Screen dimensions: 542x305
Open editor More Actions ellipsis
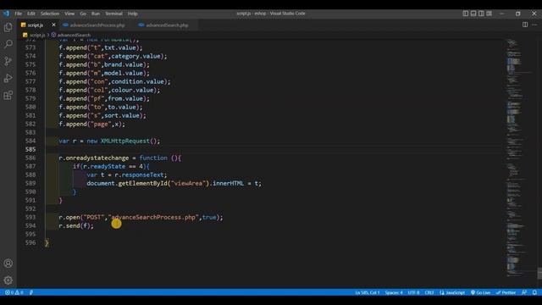tap(534, 25)
